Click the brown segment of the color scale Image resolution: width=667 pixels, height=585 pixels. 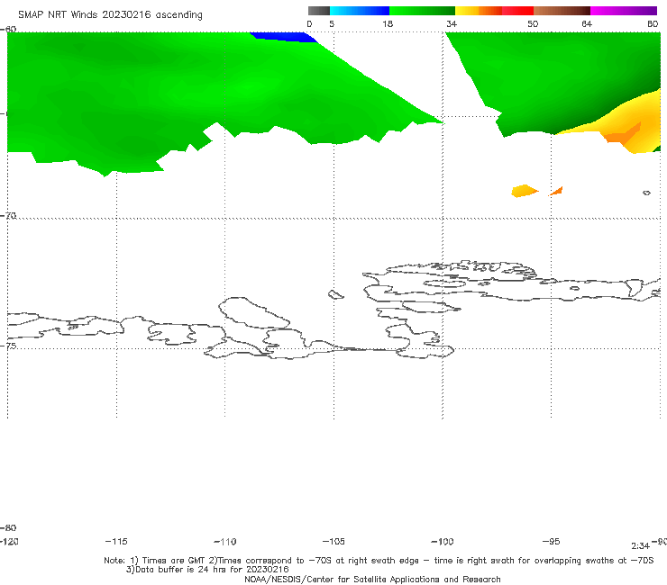pyautogui.click(x=562, y=11)
